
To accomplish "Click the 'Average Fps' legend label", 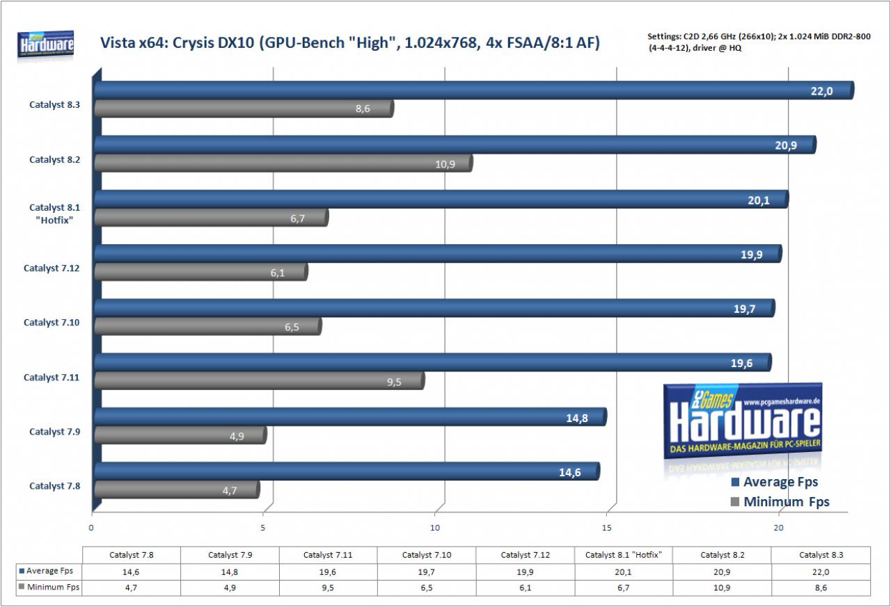I will (x=780, y=482).
